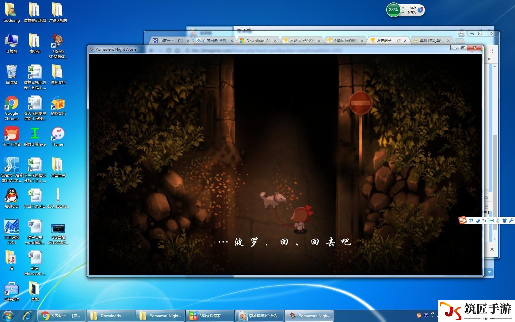Image resolution: width=515 pixels, height=322 pixels.
Task: Click the help question mark tray icon
Action: 426,315
